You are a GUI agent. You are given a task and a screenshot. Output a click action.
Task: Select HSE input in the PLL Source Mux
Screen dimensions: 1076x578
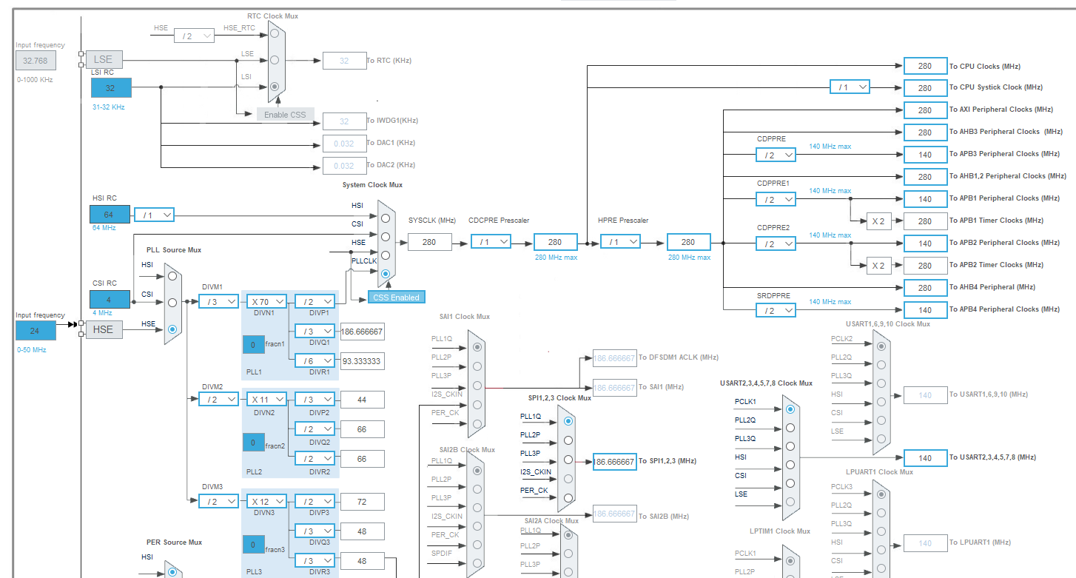pos(171,330)
